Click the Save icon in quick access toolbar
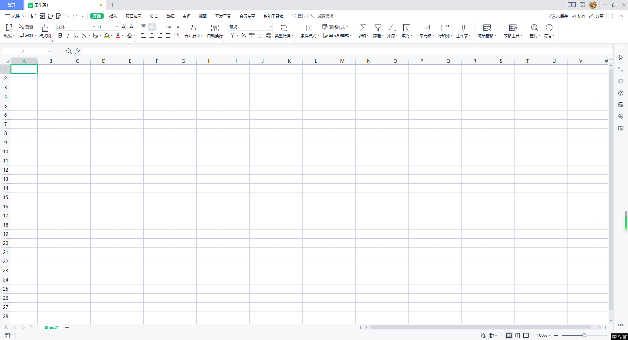628x340 pixels. (x=34, y=16)
